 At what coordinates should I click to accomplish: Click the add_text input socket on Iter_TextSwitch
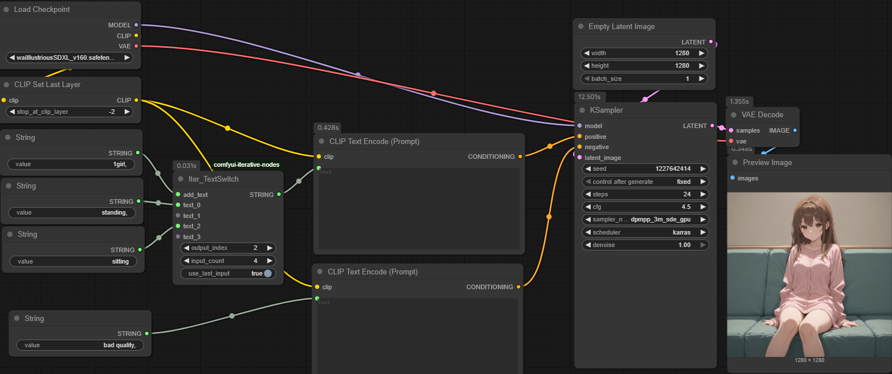click(x=178, y=195)
